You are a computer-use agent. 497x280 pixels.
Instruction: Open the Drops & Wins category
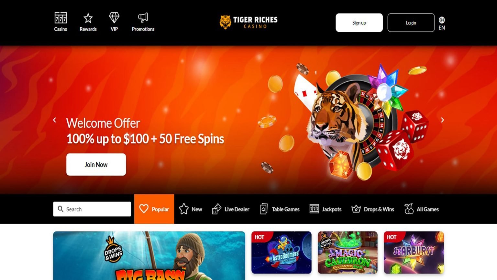(x=373, y=209)
